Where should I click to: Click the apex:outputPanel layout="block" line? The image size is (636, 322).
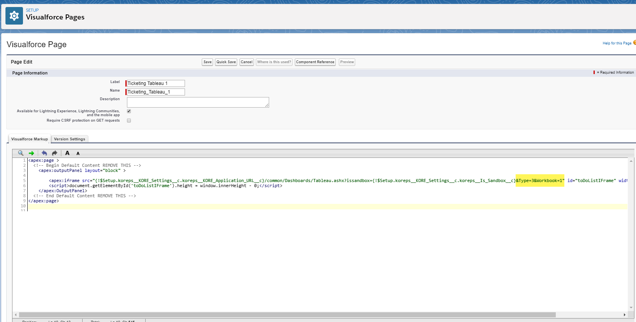click(82, 170)
